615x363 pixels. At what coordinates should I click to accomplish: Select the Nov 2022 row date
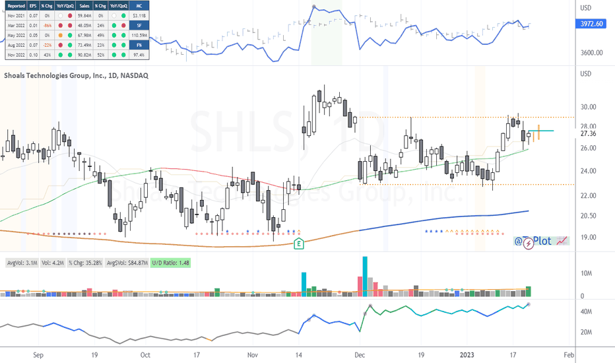(x=16, y=55)
